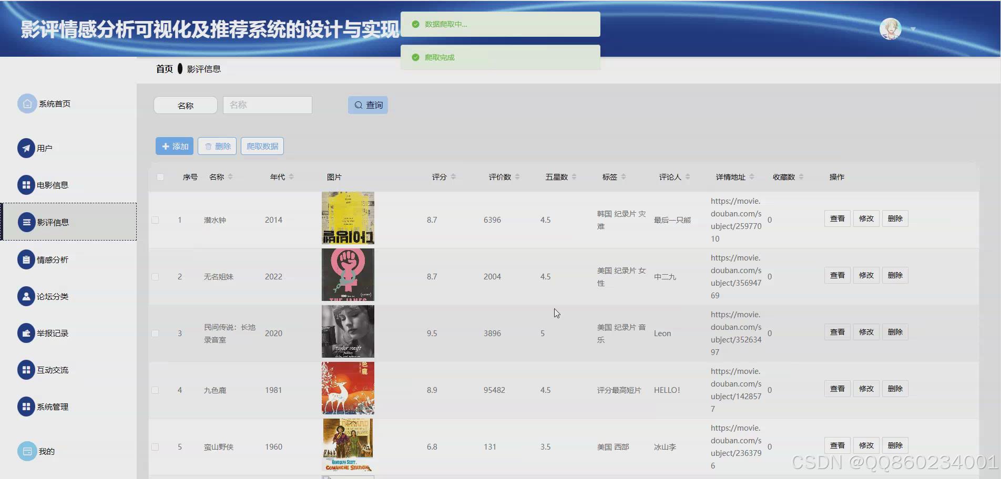Sort table by 评分 column arrows
The width and height of the screenshot is (1001, 479).
coord(453,177)
